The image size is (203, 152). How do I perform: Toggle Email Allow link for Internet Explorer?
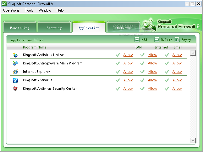177,72
